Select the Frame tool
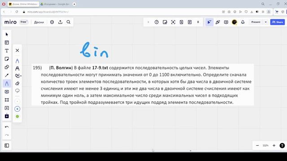The height and width of the screenshot is (161, 287). 7,100
